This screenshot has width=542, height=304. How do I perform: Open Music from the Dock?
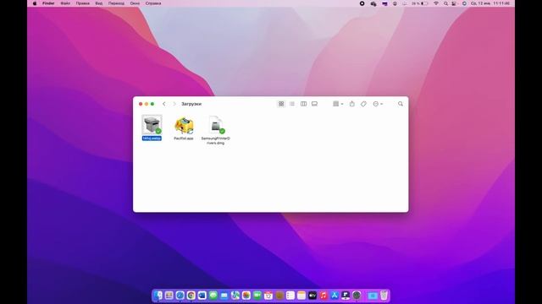324,296
